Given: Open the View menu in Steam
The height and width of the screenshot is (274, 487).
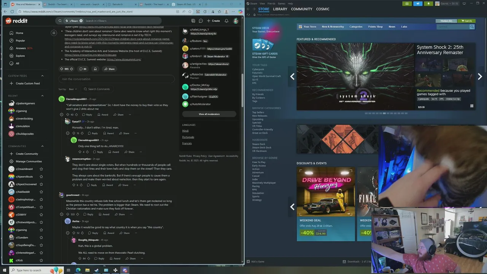Looking at the screenshot, I should click(262, 3).
